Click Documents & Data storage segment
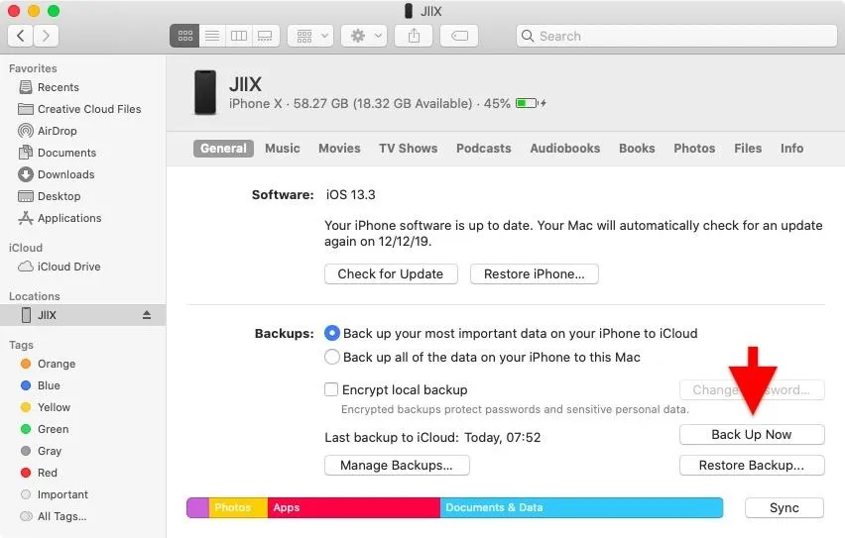The image size is (845, 538). [581, 507]
